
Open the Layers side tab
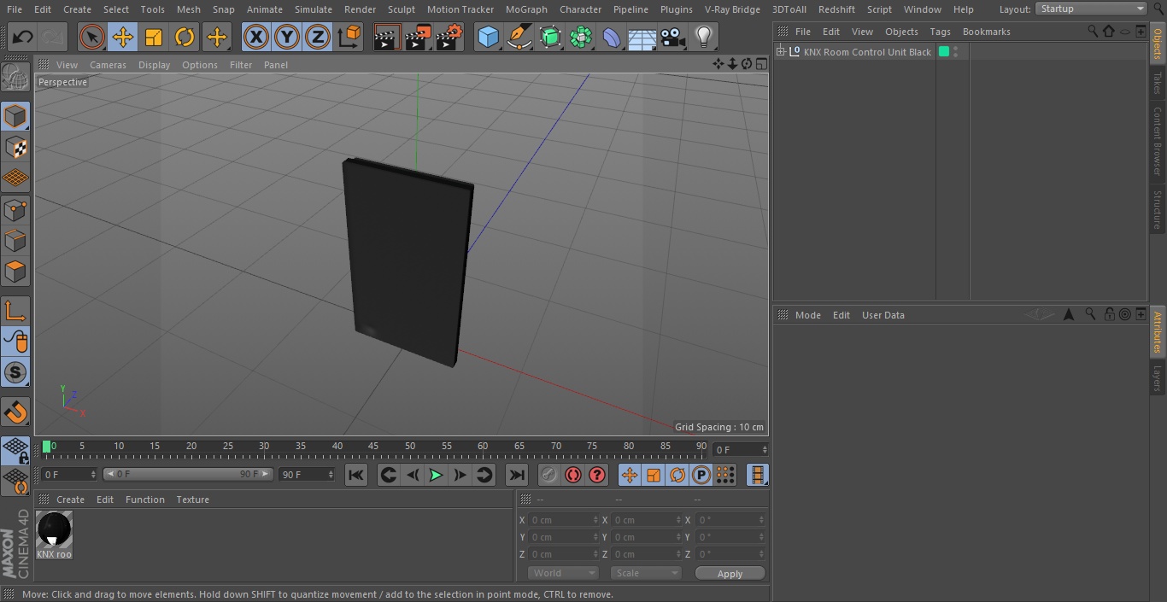click(1158, 377)
